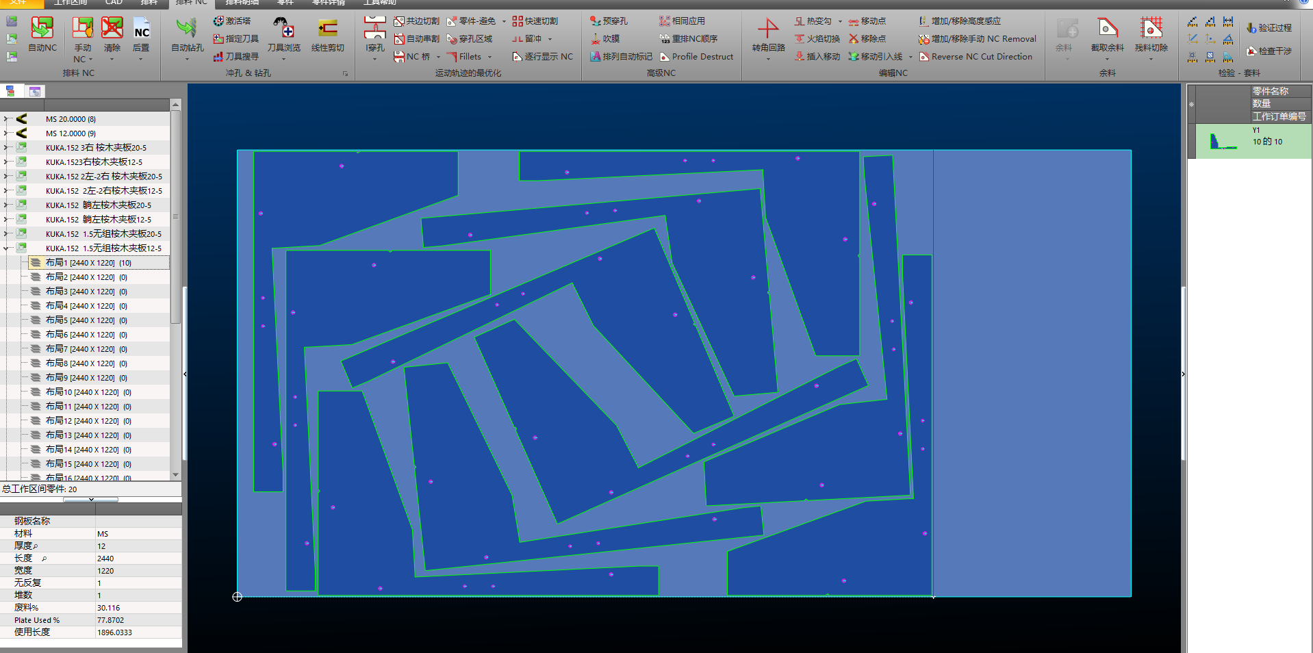
Task: Switch to the 零件详情 ribbon tab
Action: pyautogui.click(x=329, y=3)
